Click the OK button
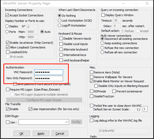This screenshot has height=139, width=154. pos(22,134)
